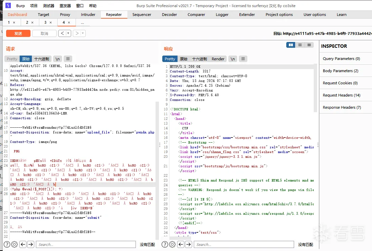Click the Burp Suite logo icon
The width and height of the screenshot is (372, 251).
(8, 5)
